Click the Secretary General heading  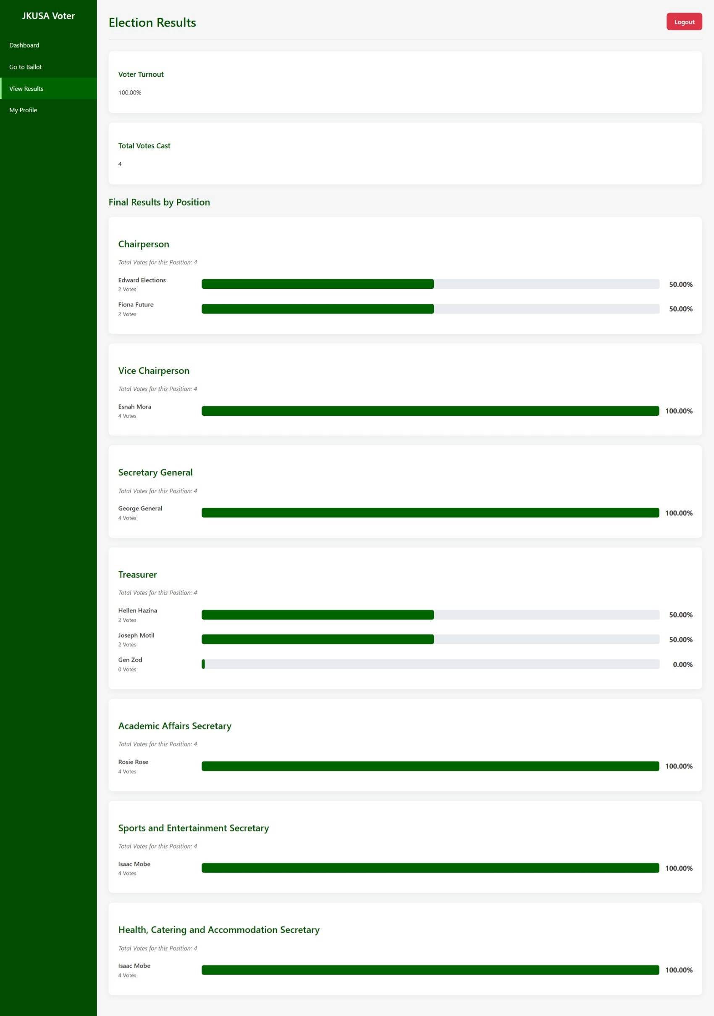pos(155,472)
